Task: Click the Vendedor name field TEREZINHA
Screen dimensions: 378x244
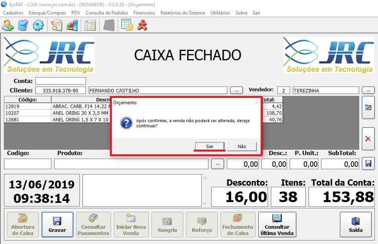Action: pos(326,90)
